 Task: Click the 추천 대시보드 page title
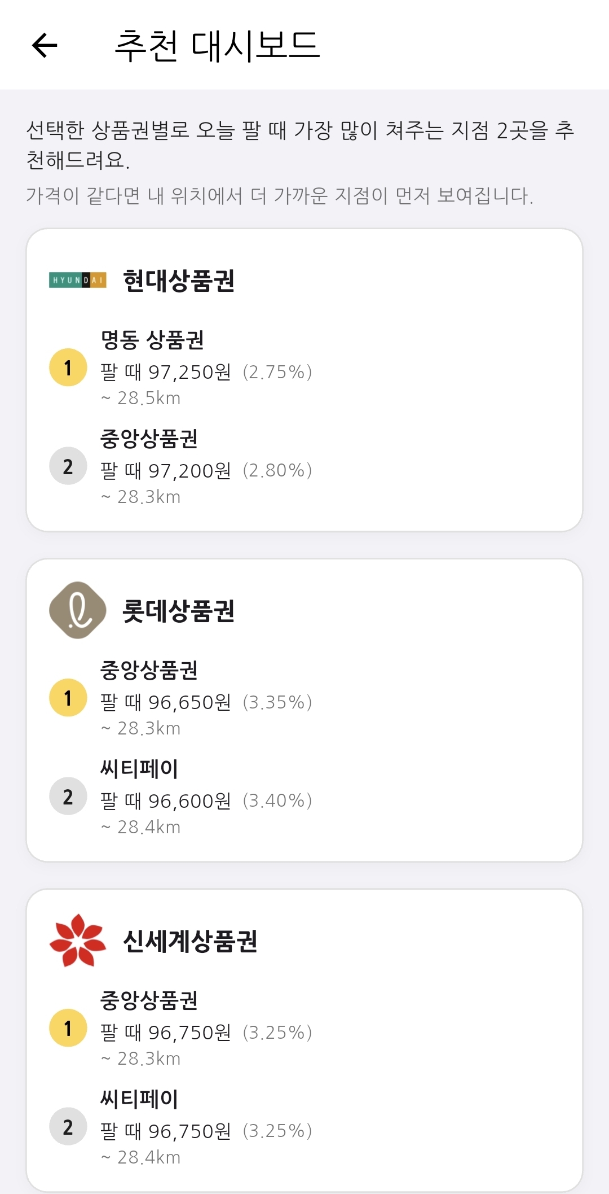[217, 46]
